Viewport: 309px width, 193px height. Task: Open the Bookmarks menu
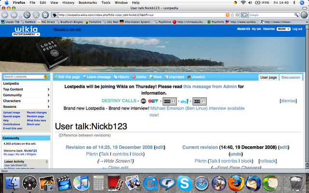coord(88,2)
